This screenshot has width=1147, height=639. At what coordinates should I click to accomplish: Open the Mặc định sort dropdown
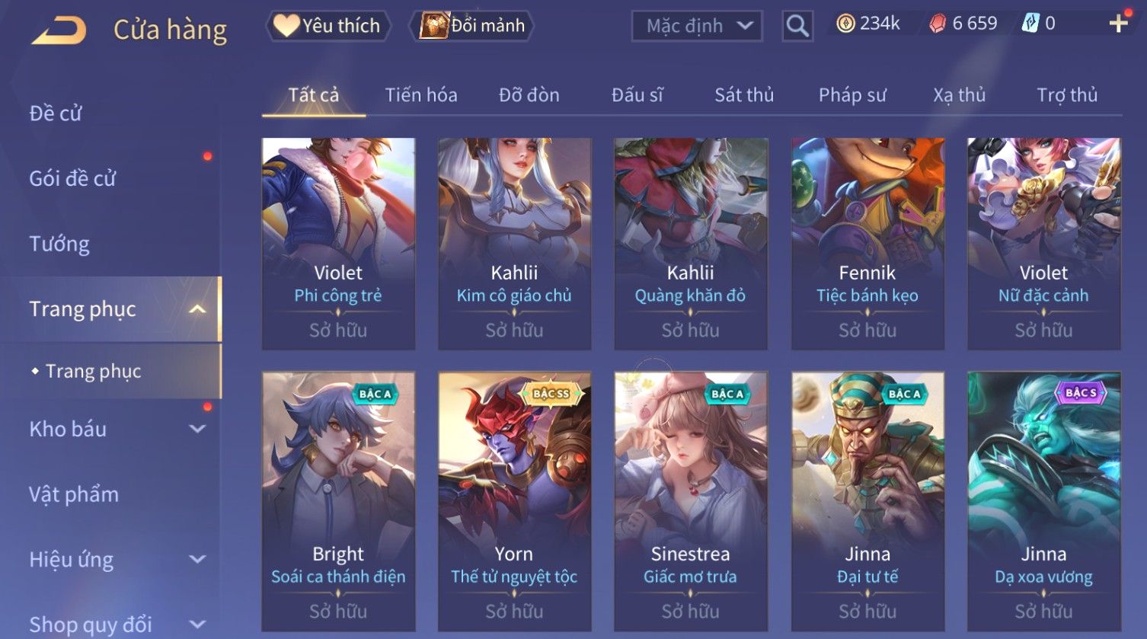(697, 26)
